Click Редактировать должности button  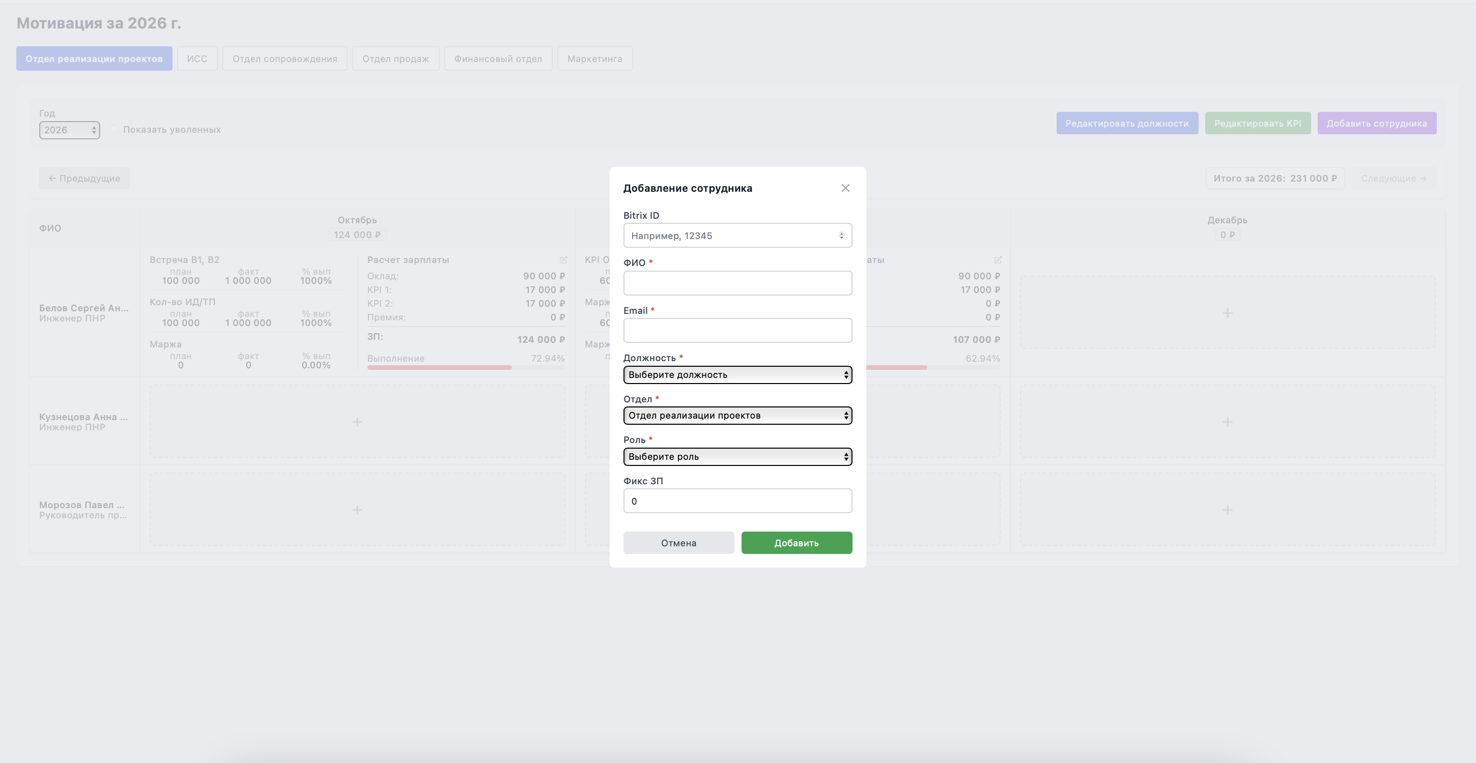[1127, 123]
